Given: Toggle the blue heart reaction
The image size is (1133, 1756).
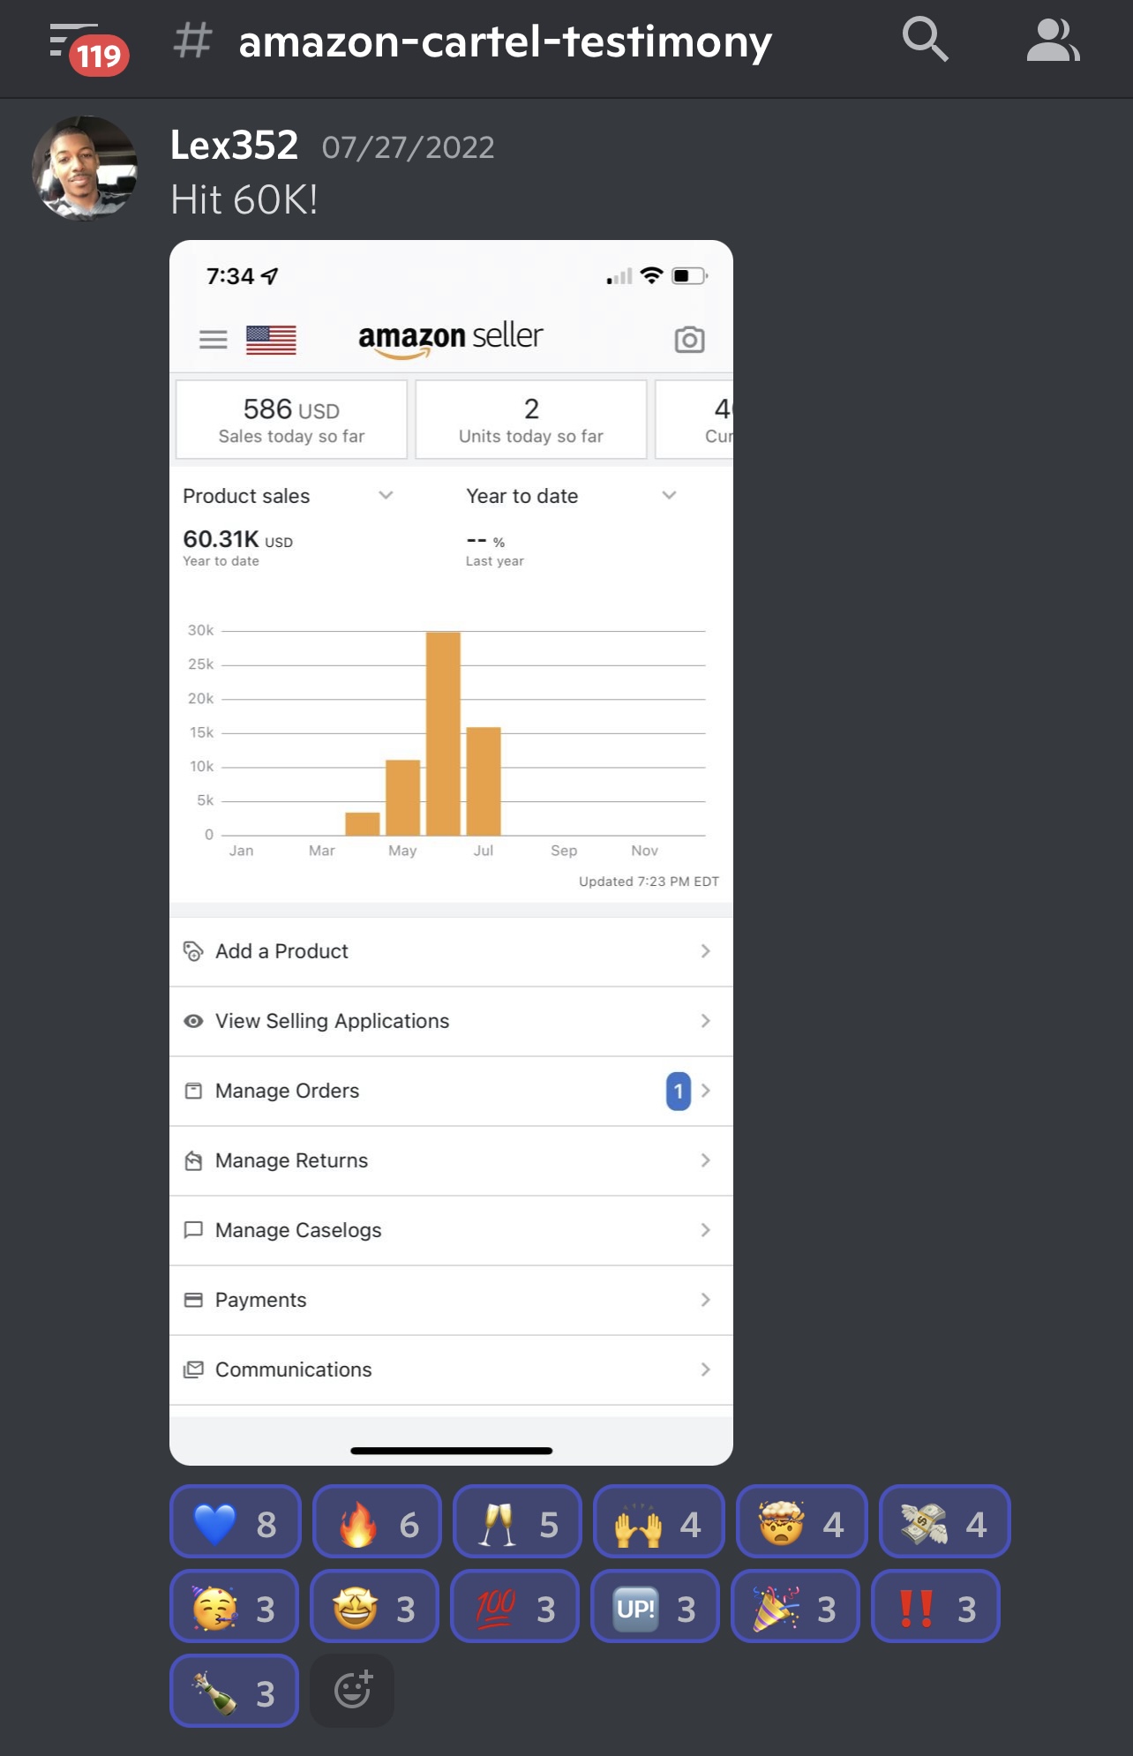Looking at the screenshot, I should click(x=236, y=1521).
